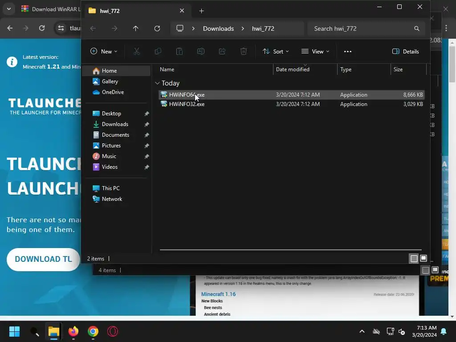Select the hwi_772 Explorer tab

click(x=137, y=11)
